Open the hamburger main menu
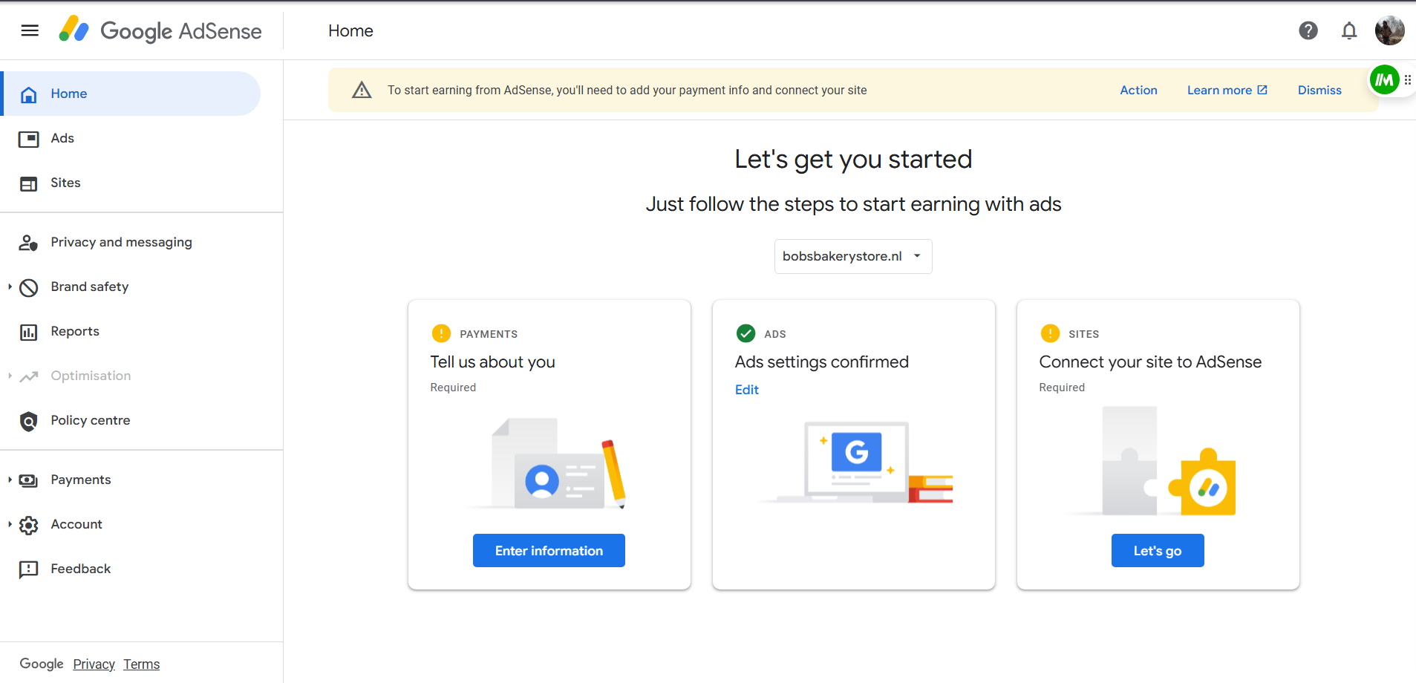 pyautogui.click(x=30, y=30)
